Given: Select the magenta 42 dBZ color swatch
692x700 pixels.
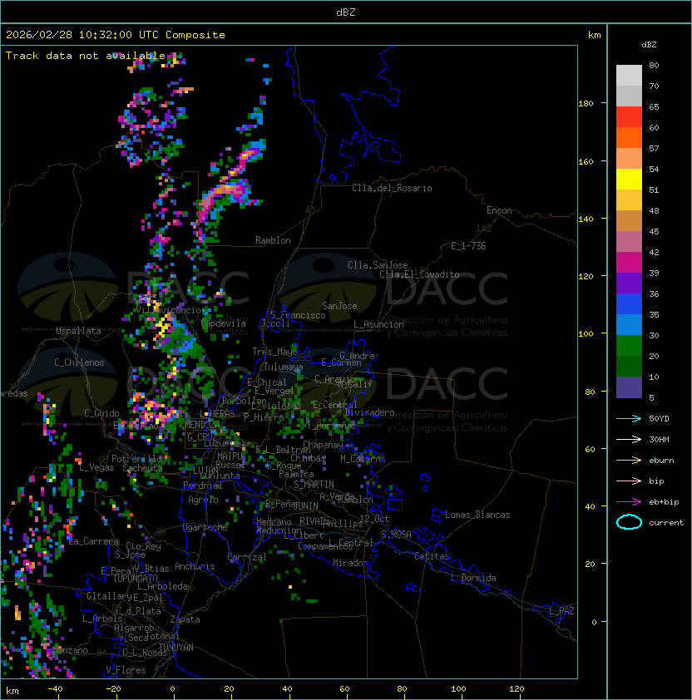Looking at the screenshot, I should (x=629, y=262).
